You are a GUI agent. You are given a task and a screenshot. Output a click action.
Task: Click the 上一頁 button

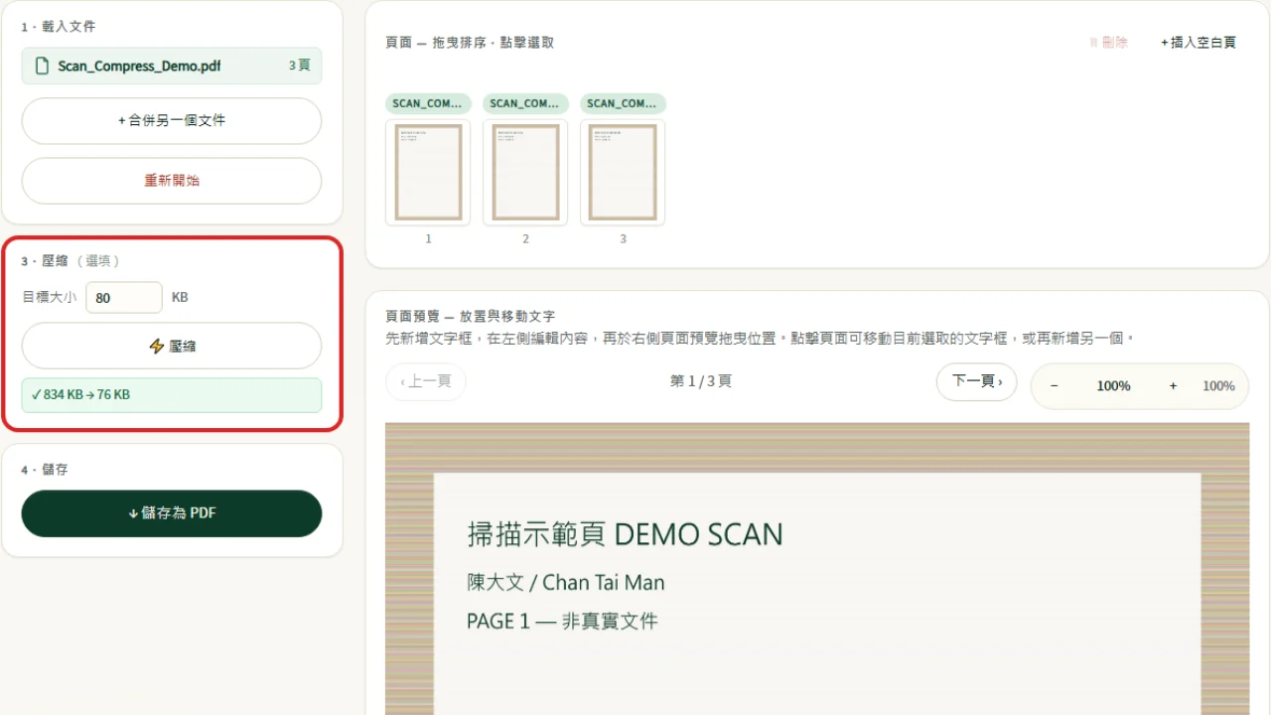coord(425,381)
